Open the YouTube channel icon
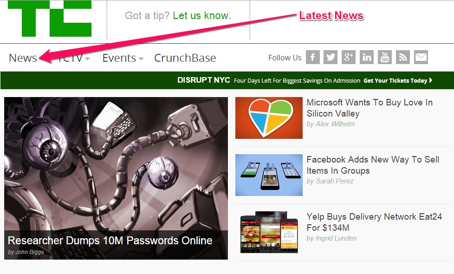Screen dimensions: 454x274 [x=384, y=57]
